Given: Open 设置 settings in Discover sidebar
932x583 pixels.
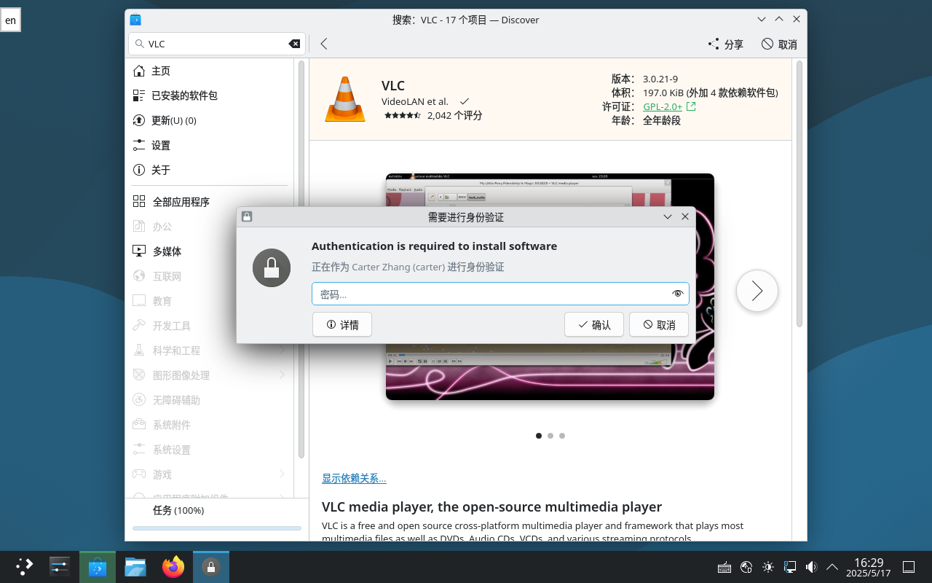Looking at the screenshot, I should [x=210, y=145].
